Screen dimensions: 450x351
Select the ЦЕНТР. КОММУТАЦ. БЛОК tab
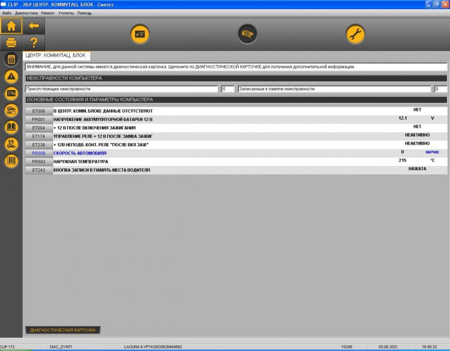(56, 56)
